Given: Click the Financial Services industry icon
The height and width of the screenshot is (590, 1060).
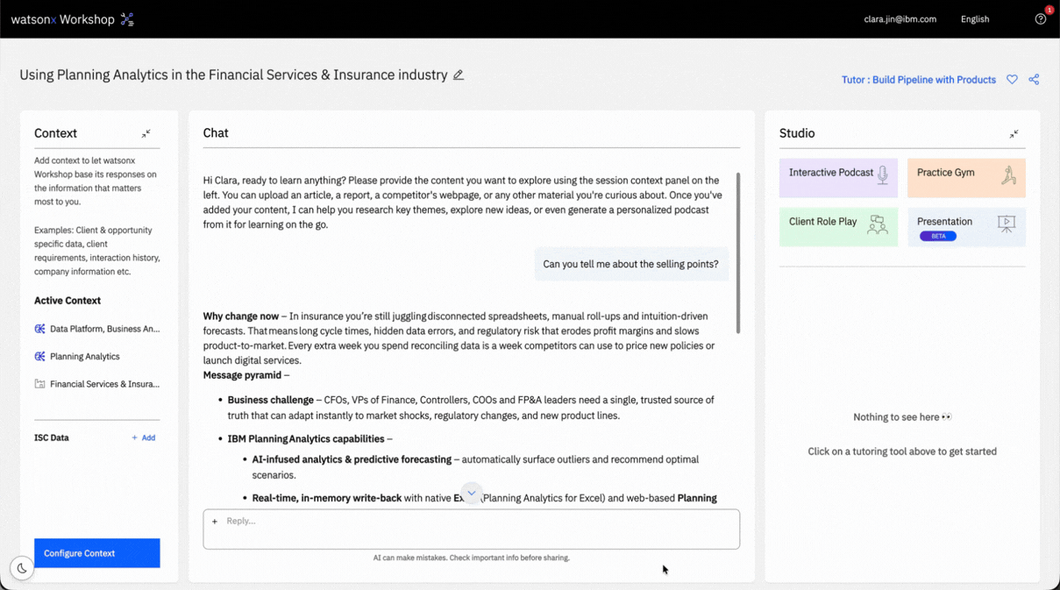Looking at the screenshot, I should click(x=39, y=384).
